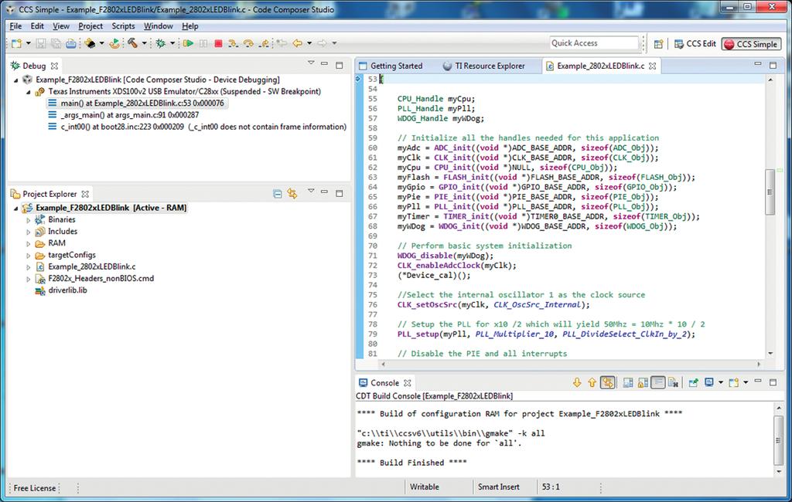The height and width of the screenshot is (502, 792).
Task: Click the Console vertical scrollbar thumb
Action: [778, 440]
